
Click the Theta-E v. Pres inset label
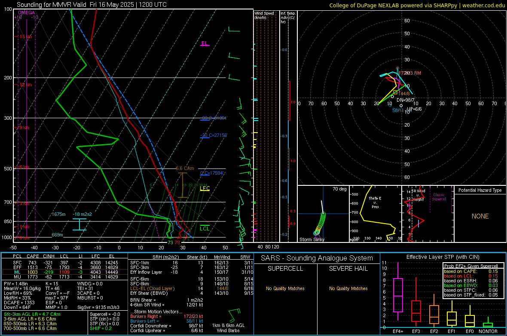[375, 202]
